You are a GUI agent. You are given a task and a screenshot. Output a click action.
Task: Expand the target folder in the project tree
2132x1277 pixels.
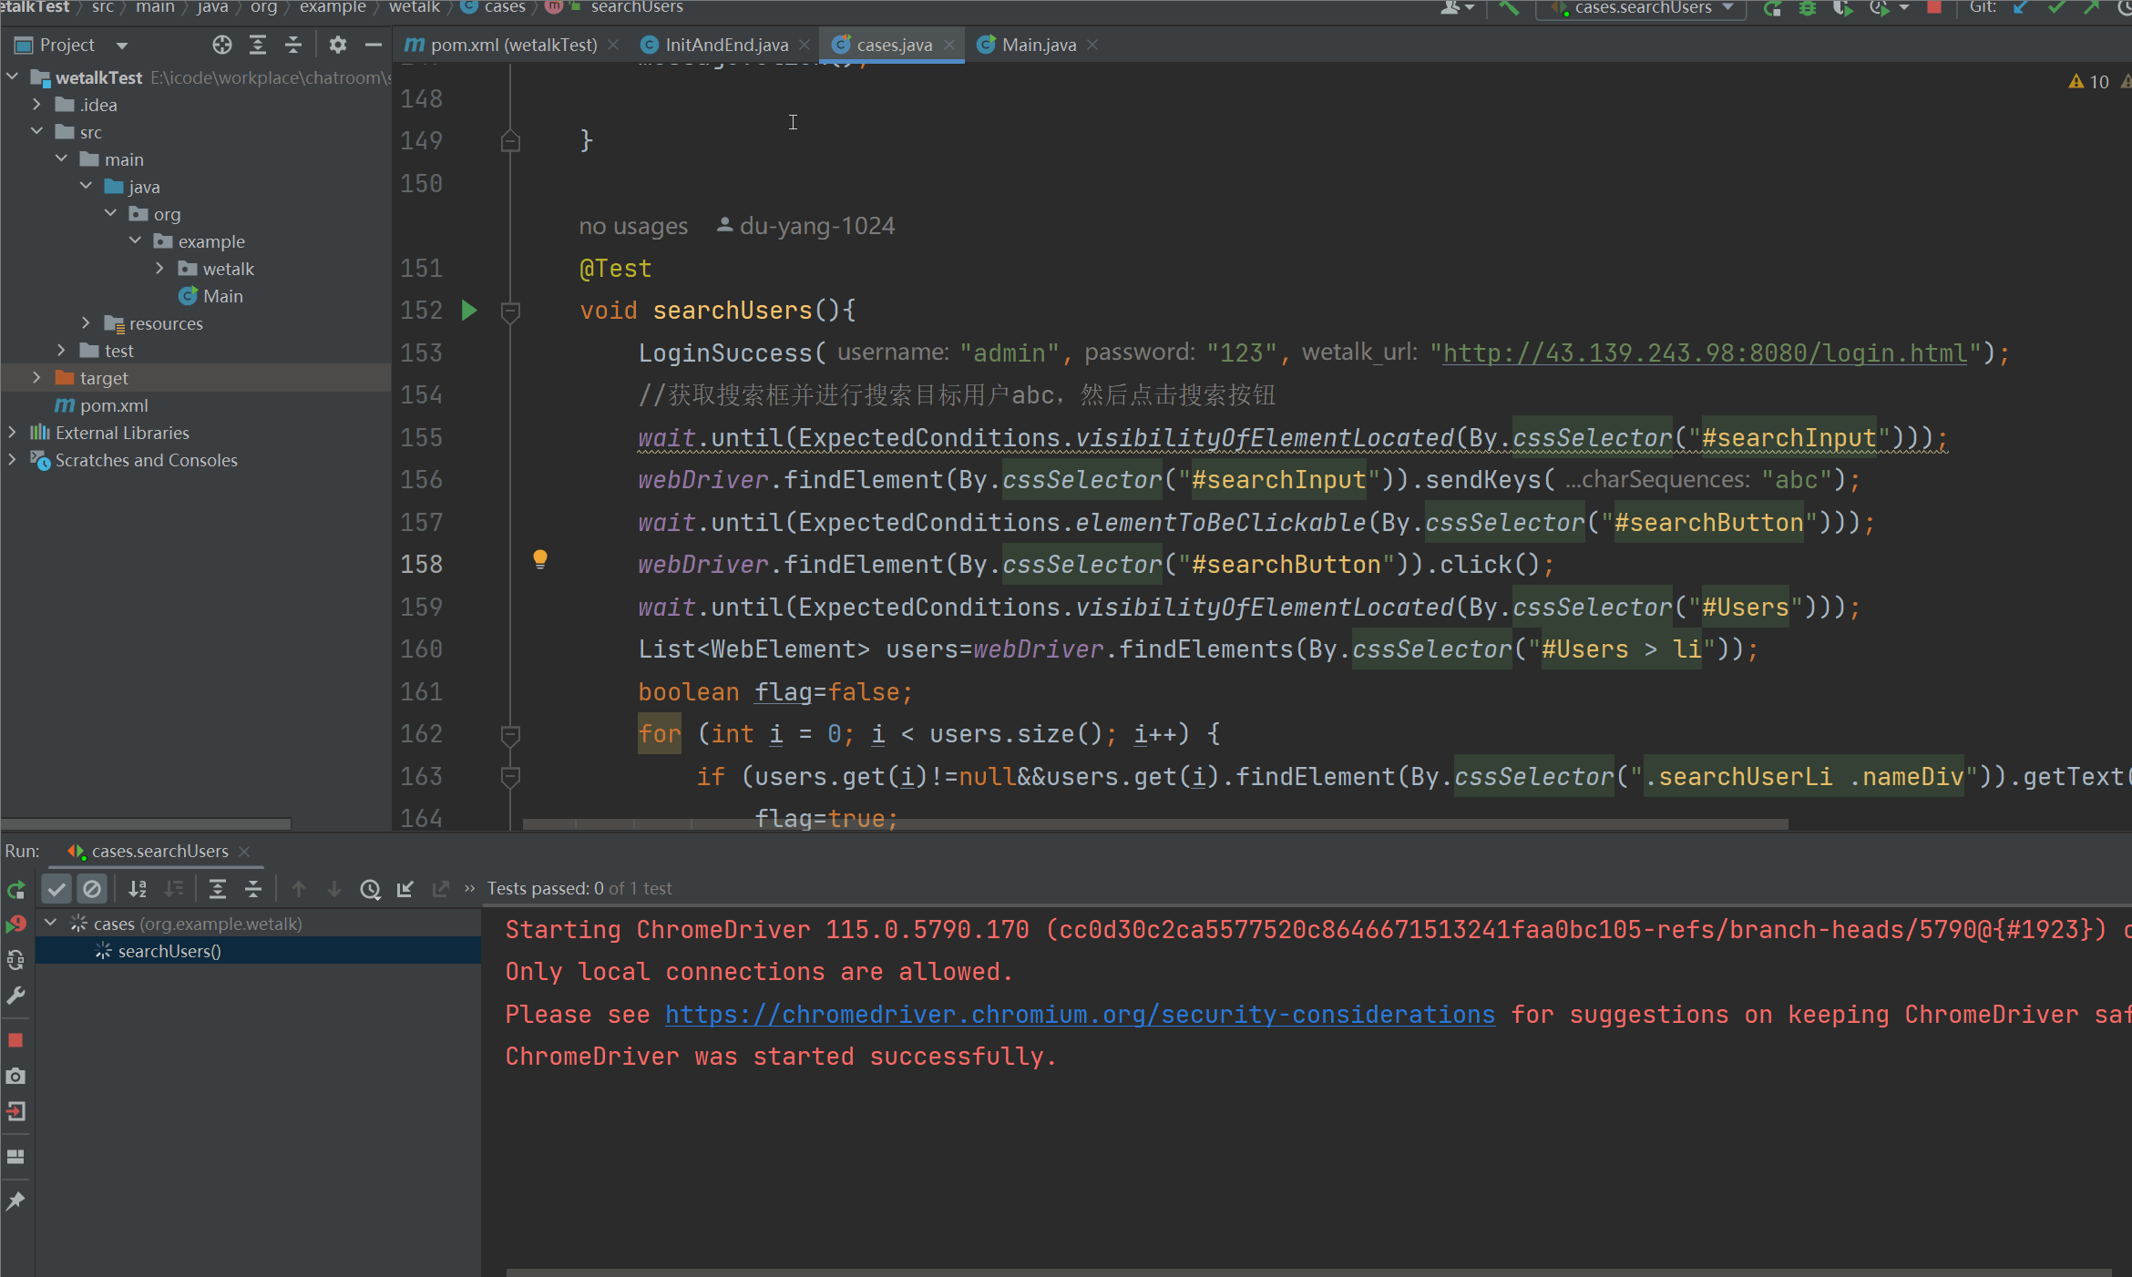(x=36, y=377)
